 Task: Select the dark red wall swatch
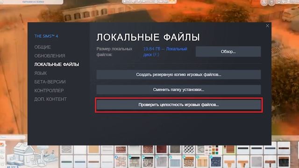pos(162,150)
